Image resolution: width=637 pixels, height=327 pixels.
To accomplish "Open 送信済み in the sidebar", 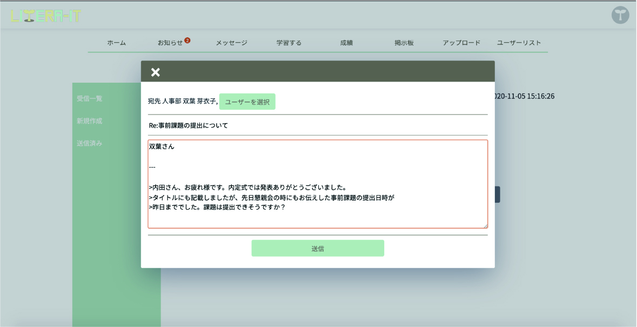I will click(x=89, y=143).
